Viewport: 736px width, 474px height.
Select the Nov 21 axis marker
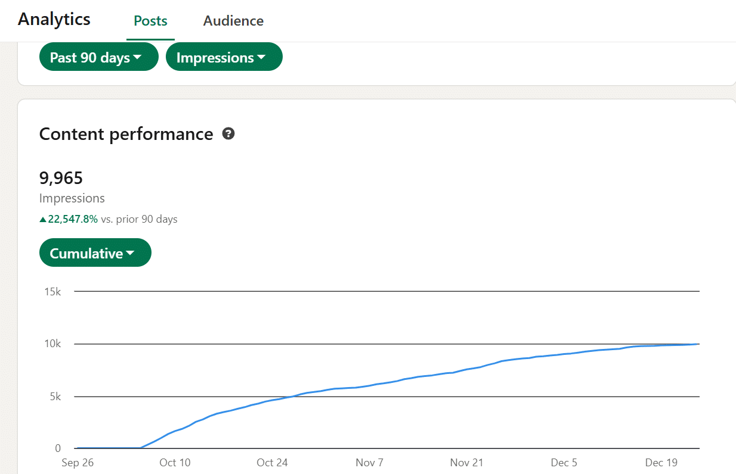(467, 463)
